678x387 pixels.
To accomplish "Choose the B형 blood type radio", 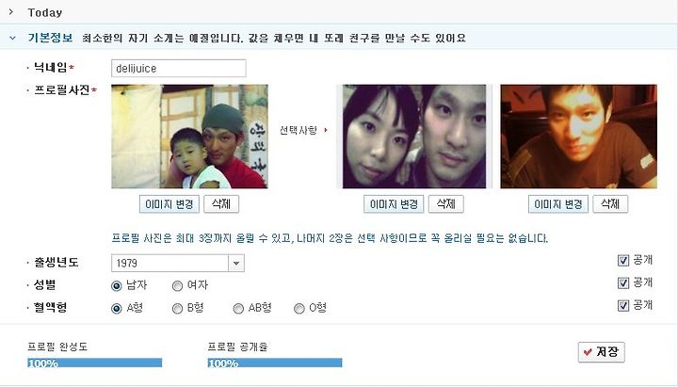I will [x=177, y=308].
